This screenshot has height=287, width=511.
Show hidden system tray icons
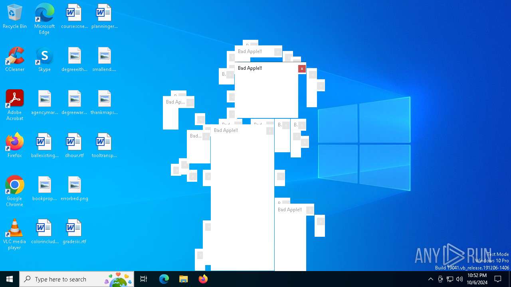[430, 279]
